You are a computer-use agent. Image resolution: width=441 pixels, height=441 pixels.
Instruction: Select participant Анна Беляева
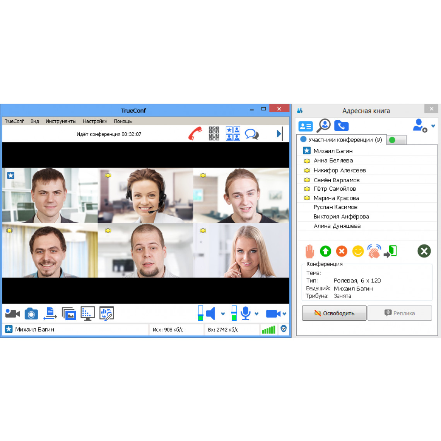[367, 161]
